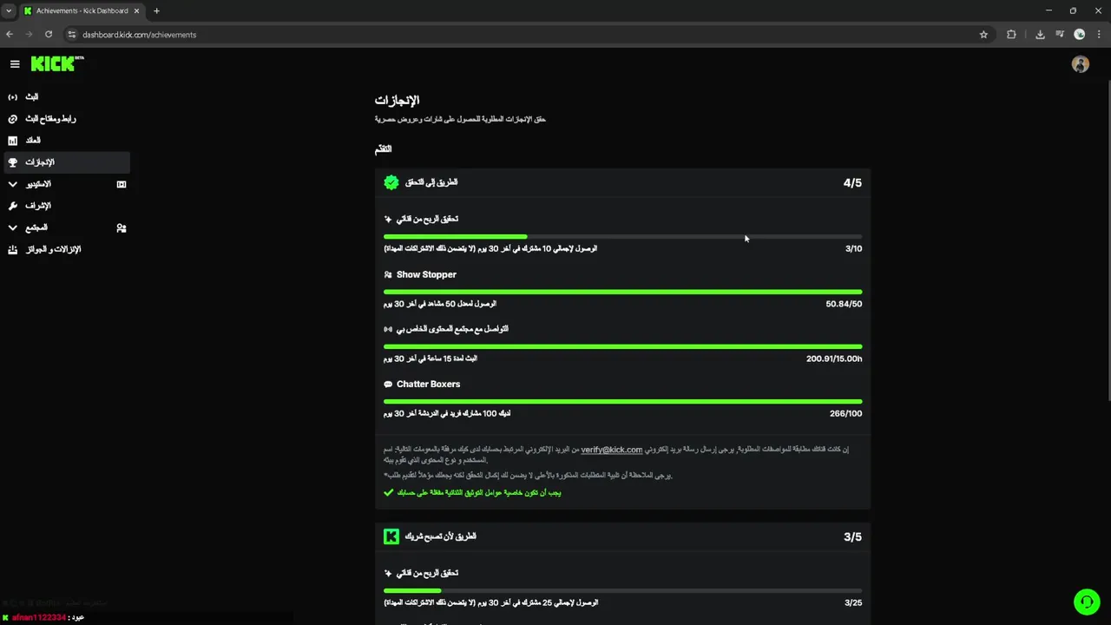
Task: Open the Chrome downloads icon
Action: pos(1040,35)
